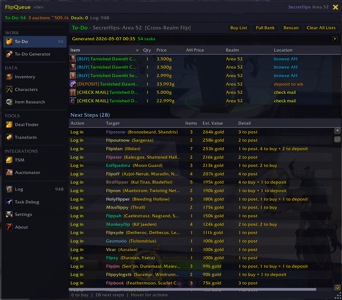Sort by the Qty column header
Viewport: 342px width, 300px height.
pos(147,50)
